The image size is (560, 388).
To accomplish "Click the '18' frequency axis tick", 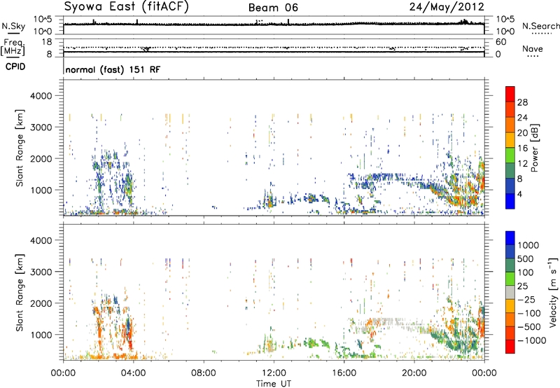I will coord(46,42).
